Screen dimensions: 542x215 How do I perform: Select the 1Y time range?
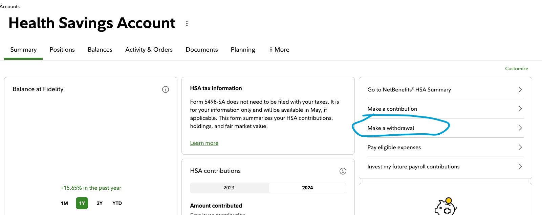(82, 203)
